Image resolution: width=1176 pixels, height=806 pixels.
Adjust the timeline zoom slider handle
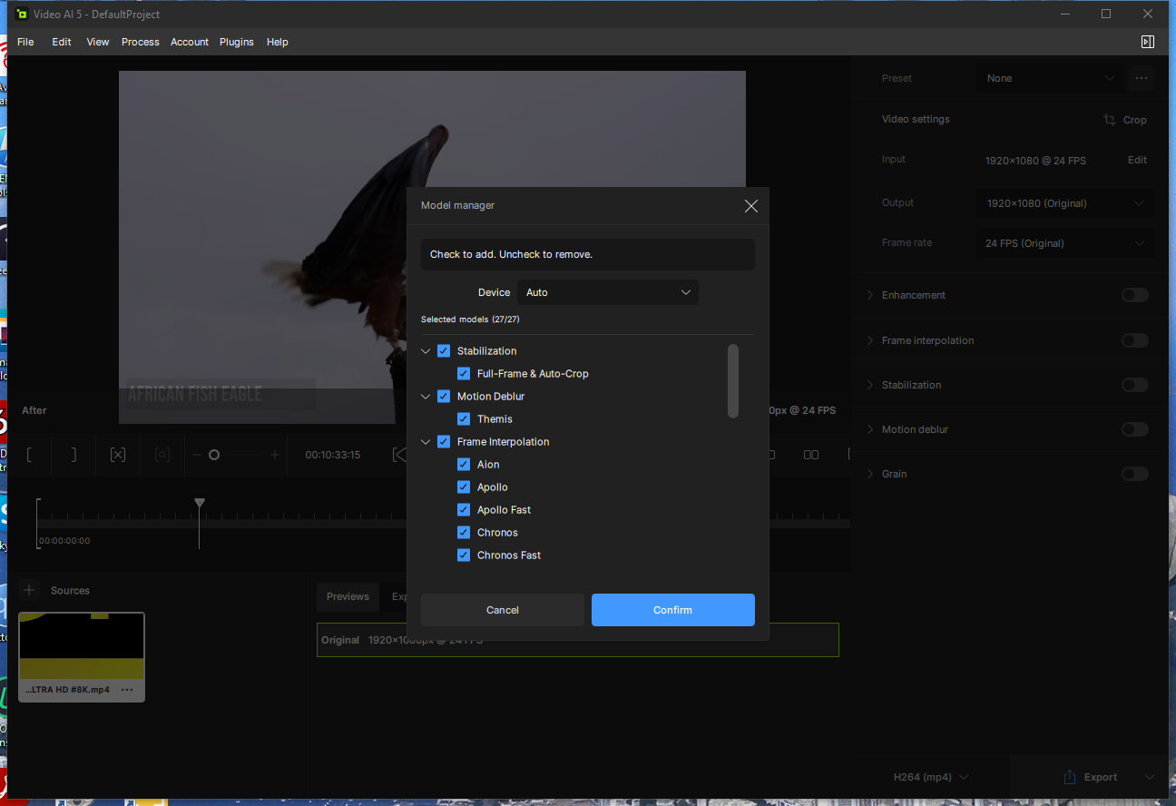[x=214, y=455]
